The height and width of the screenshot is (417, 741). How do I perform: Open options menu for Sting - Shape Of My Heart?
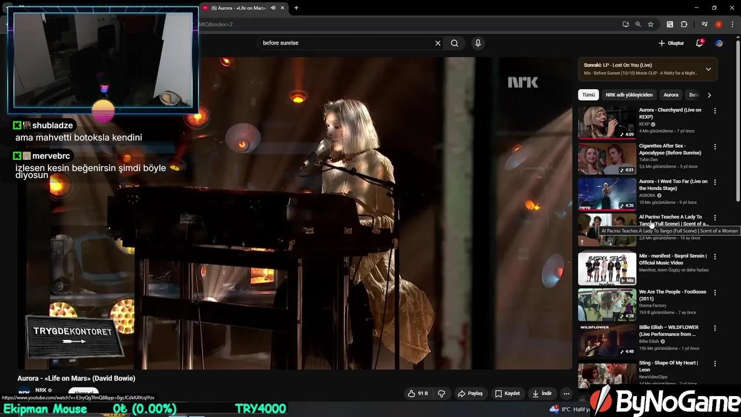tap(715, 364)
